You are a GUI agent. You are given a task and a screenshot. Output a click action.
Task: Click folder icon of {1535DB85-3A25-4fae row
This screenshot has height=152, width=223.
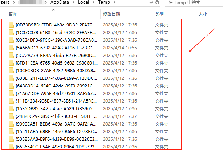[11, 109]
